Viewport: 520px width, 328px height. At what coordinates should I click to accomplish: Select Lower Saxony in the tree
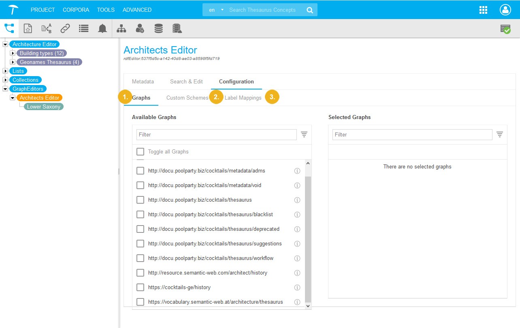point(44,106)
